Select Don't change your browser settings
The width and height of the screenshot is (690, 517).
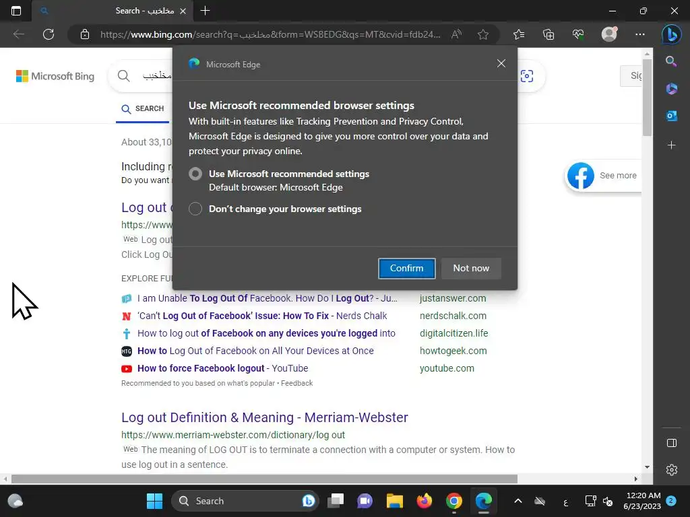click(x=195, y=209)
